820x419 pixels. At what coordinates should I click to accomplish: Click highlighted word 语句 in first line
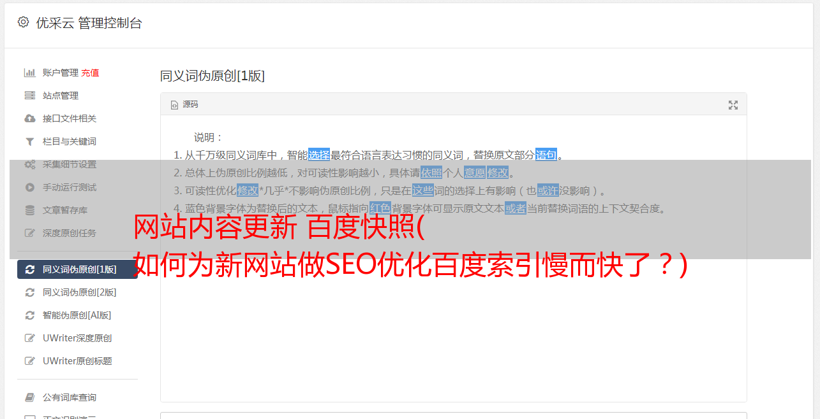(546, 155)
